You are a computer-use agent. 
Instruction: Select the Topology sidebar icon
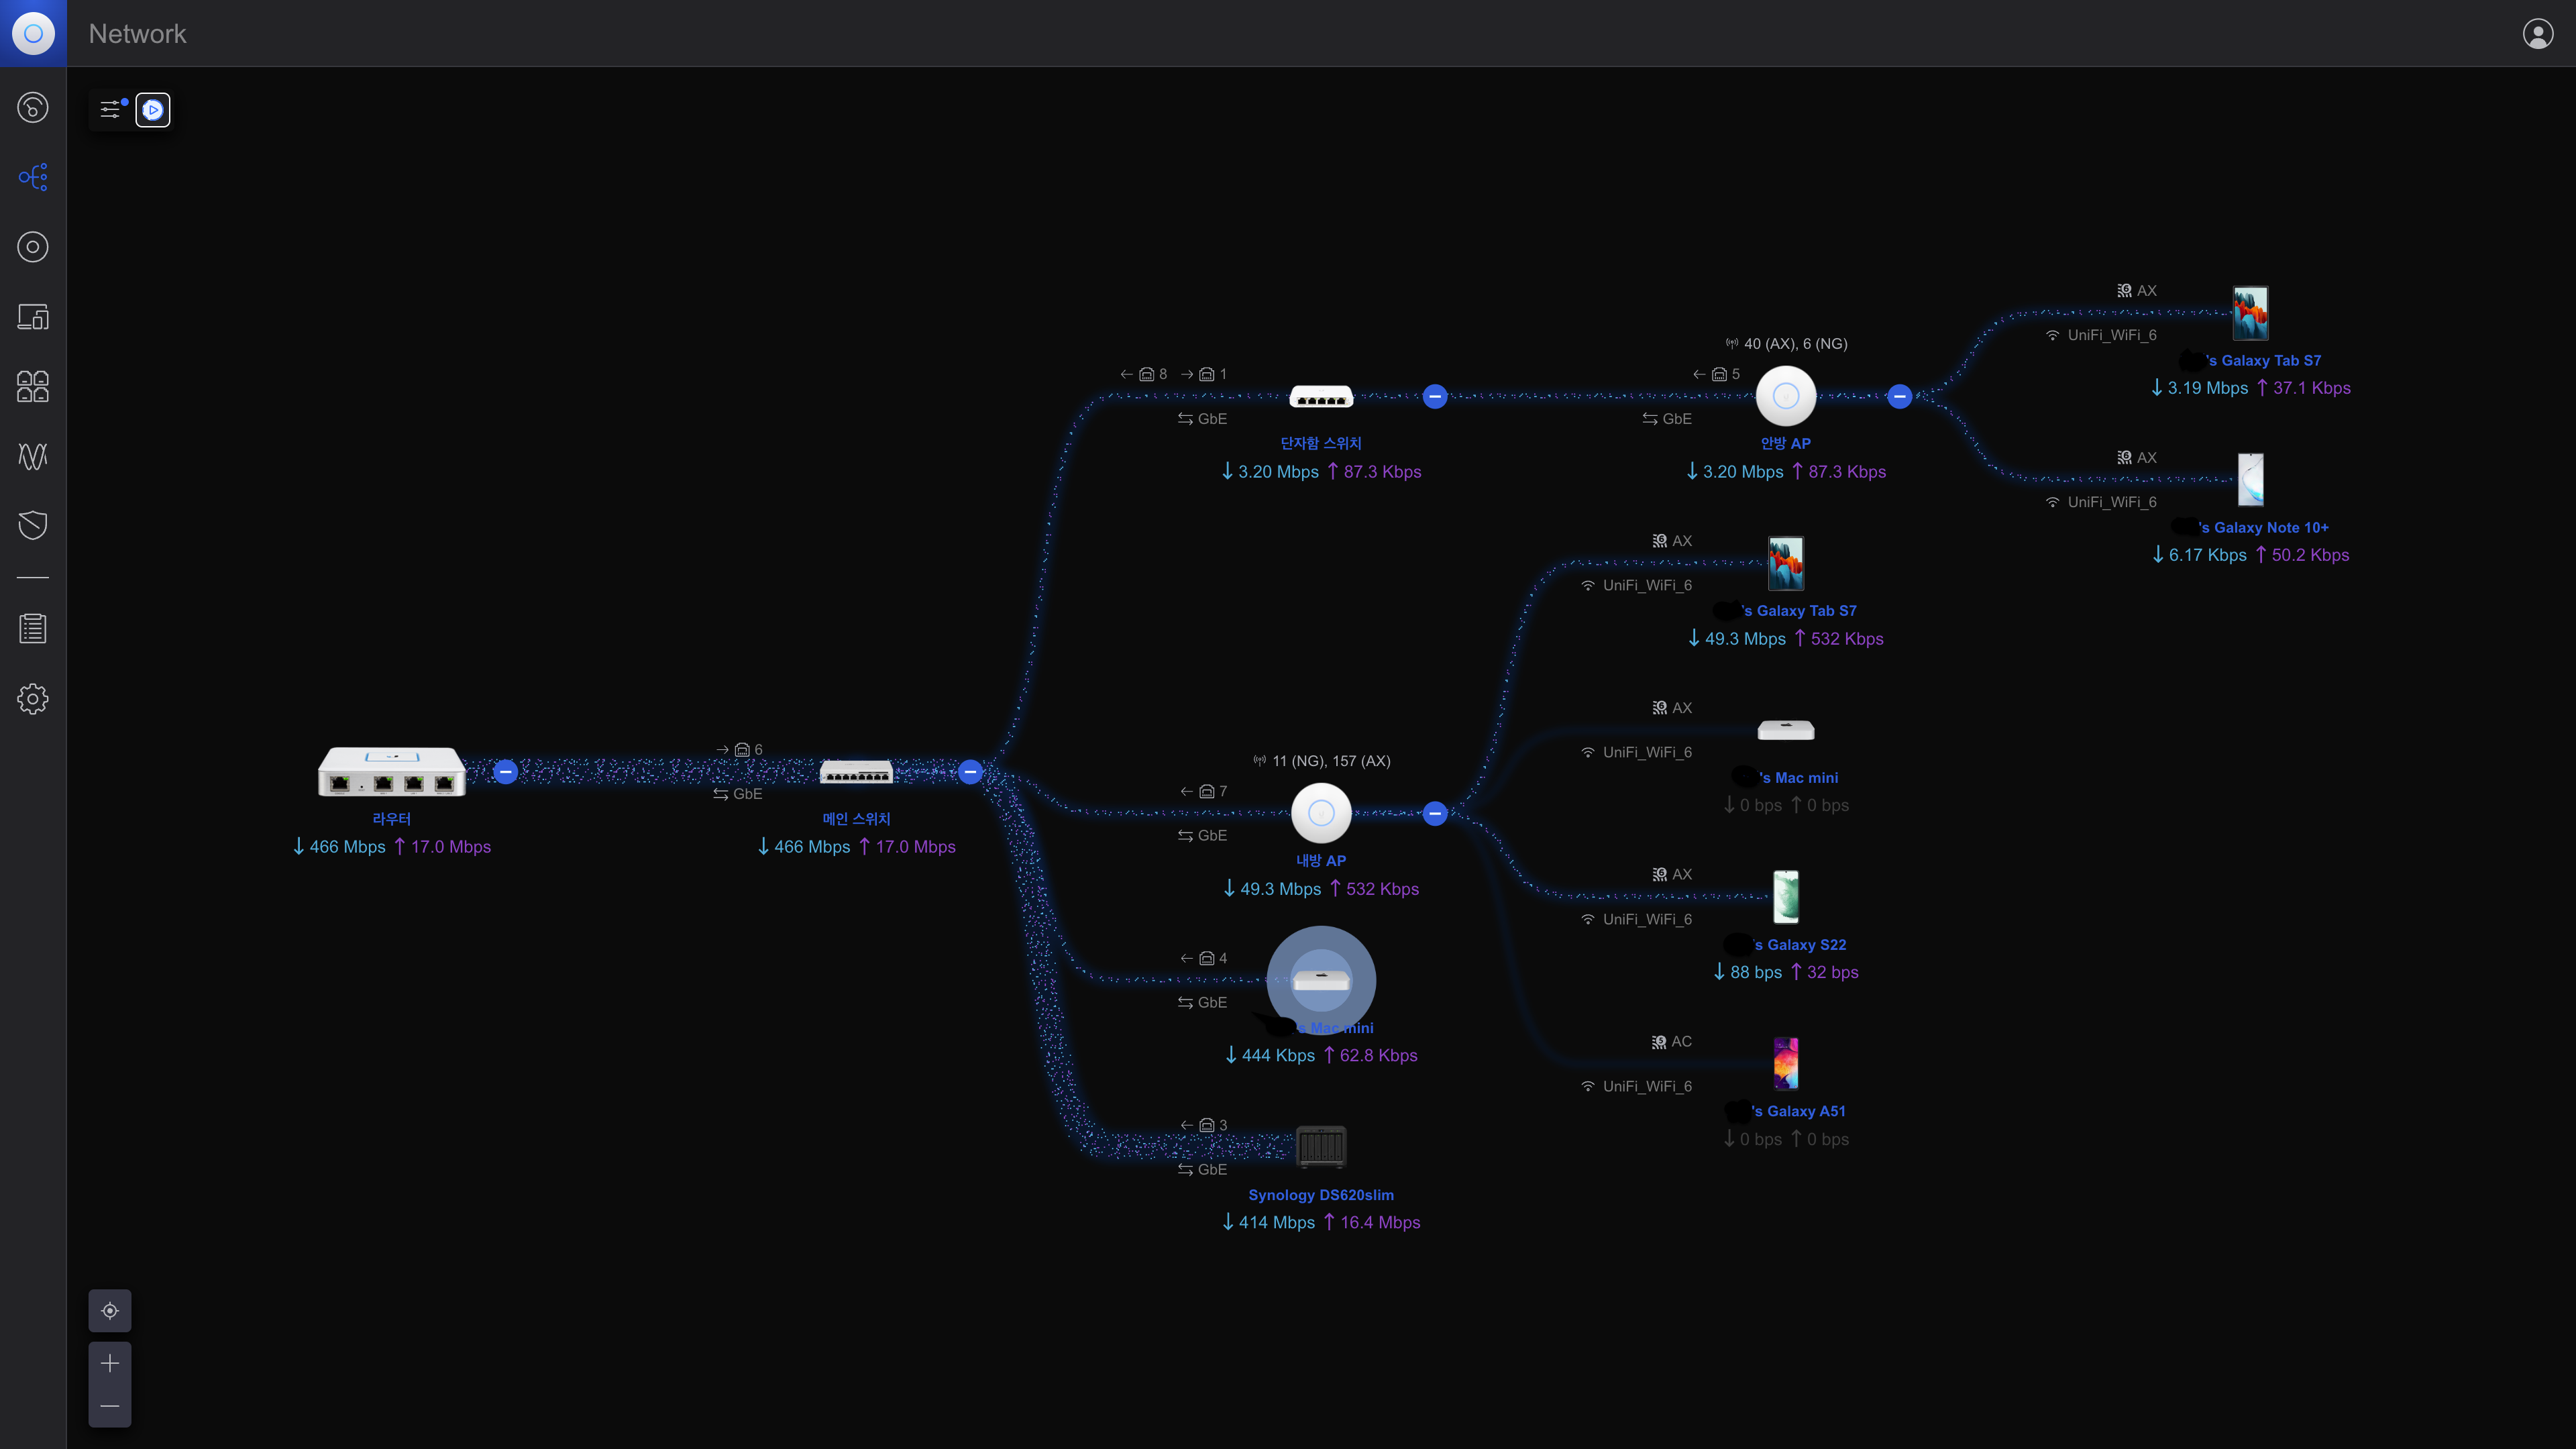pos(33,177)
